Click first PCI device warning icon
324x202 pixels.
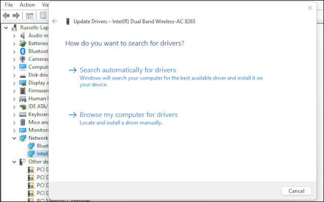pos(31,170)
